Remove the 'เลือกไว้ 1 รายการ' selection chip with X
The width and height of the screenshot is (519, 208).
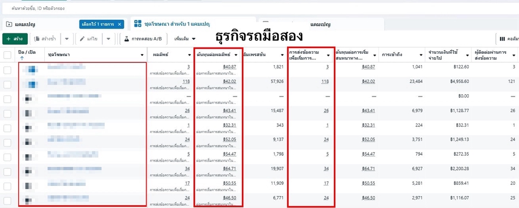coord(119,24)
